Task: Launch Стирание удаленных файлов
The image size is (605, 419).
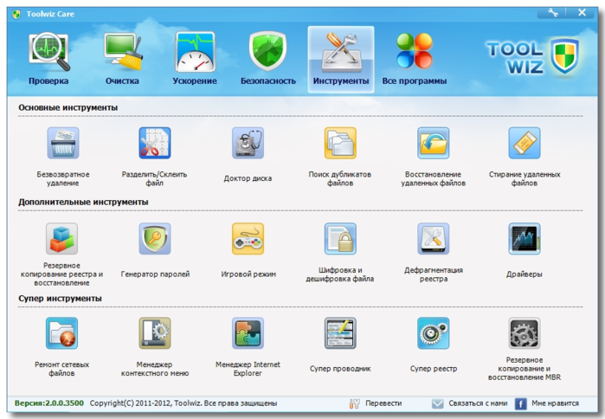Action: 525,143
